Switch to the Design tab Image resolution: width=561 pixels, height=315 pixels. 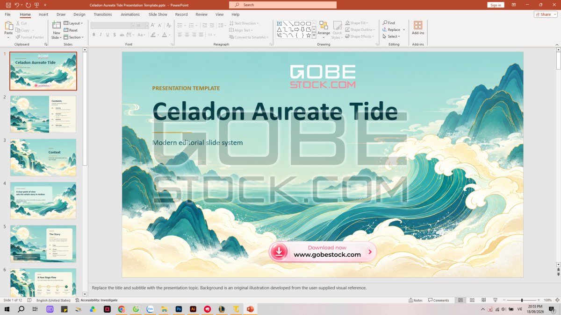pos(79,14)
